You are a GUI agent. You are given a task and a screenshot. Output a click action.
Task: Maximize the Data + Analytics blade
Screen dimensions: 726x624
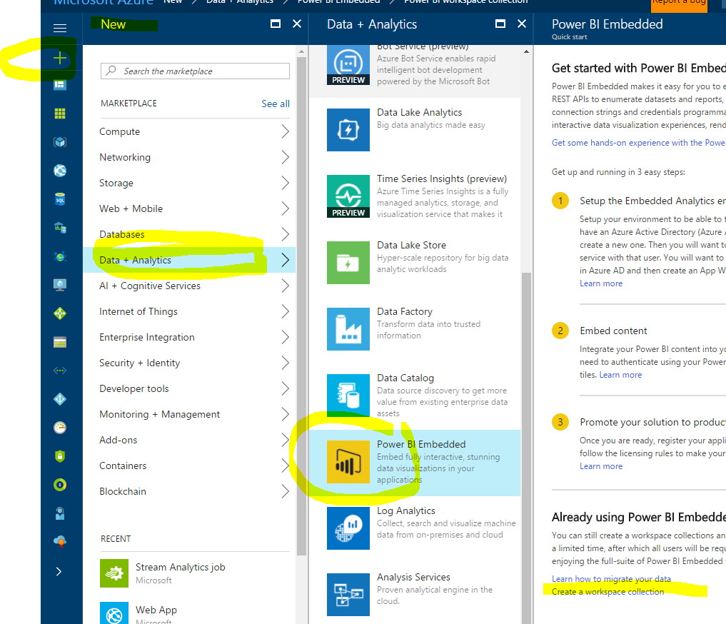click(500, 24)
